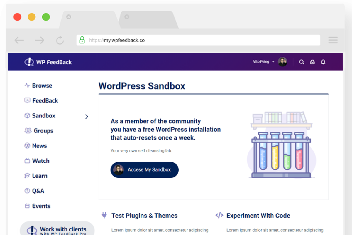Click the browser forward arrow
352x235 pixels.
[40, 40]
